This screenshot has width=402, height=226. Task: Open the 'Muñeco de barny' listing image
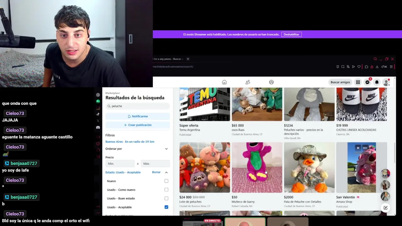tap(257, 167)
